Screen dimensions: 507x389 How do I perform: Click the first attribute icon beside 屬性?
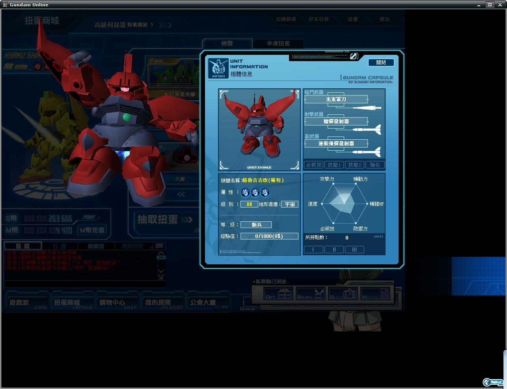click(245, 193)
